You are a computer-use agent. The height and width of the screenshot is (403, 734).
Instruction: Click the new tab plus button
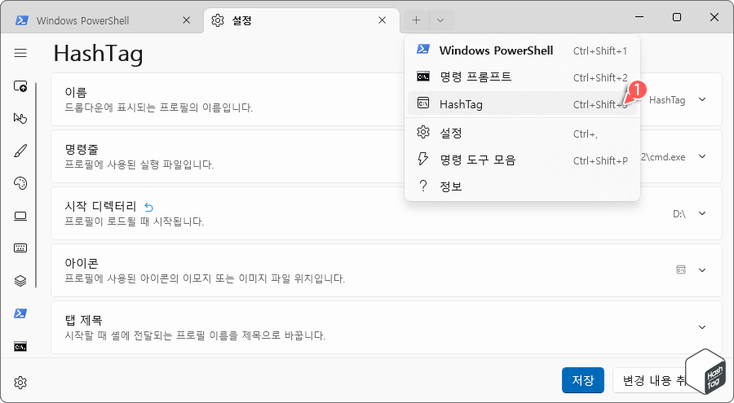click(x=416, y=20)
